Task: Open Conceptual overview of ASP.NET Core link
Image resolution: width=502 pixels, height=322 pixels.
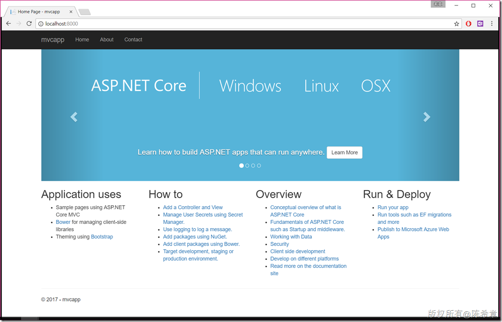Action: [x=305, y=211]
